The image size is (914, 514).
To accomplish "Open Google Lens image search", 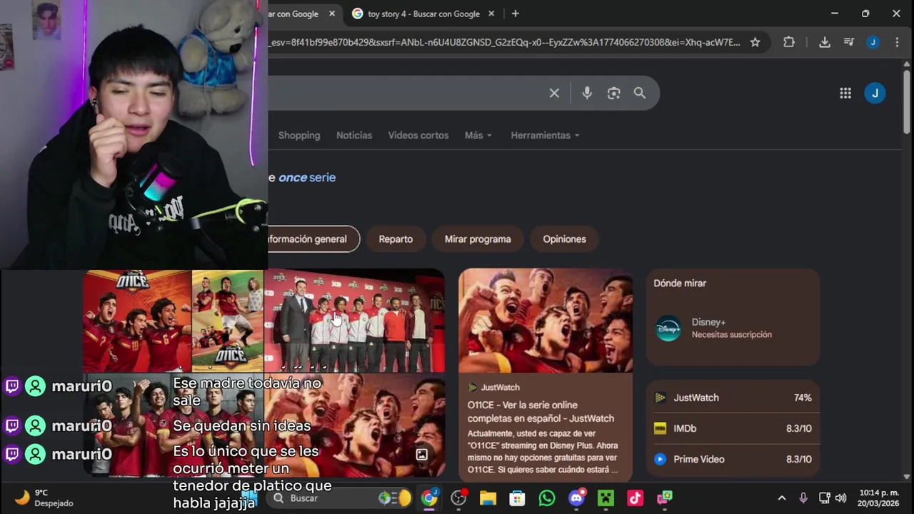I will pyautogui.click(x=613, y=93).
